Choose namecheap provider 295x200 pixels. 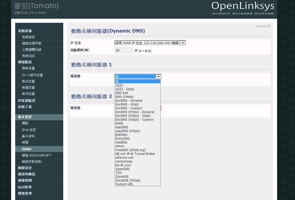point(138,161)
